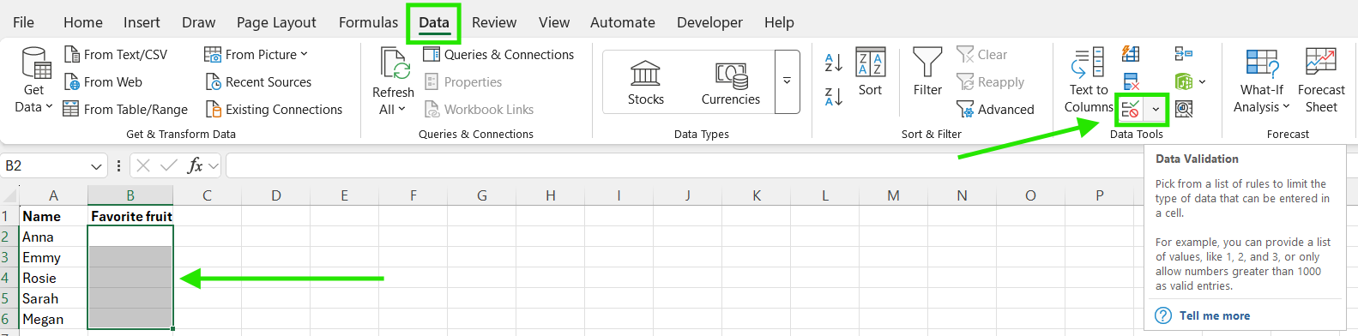Select column B header

click(130, 195)
